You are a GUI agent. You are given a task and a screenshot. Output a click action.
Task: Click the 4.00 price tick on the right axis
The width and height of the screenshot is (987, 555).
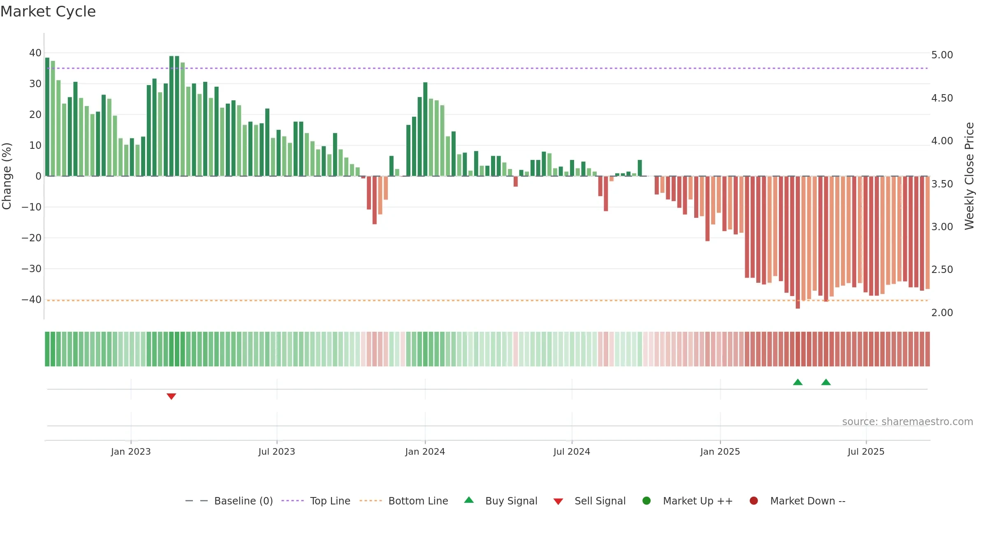coord(942,141)
